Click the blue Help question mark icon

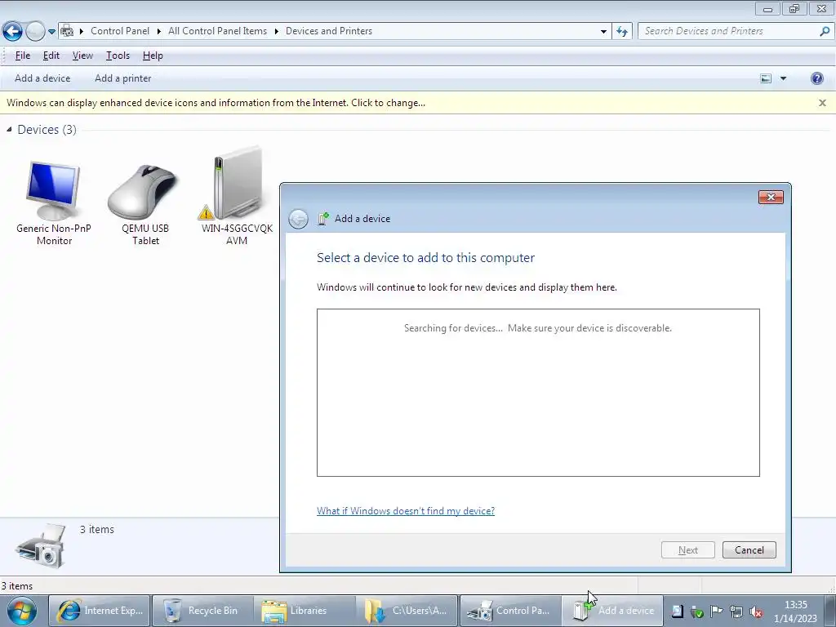(x=816, y=78)
